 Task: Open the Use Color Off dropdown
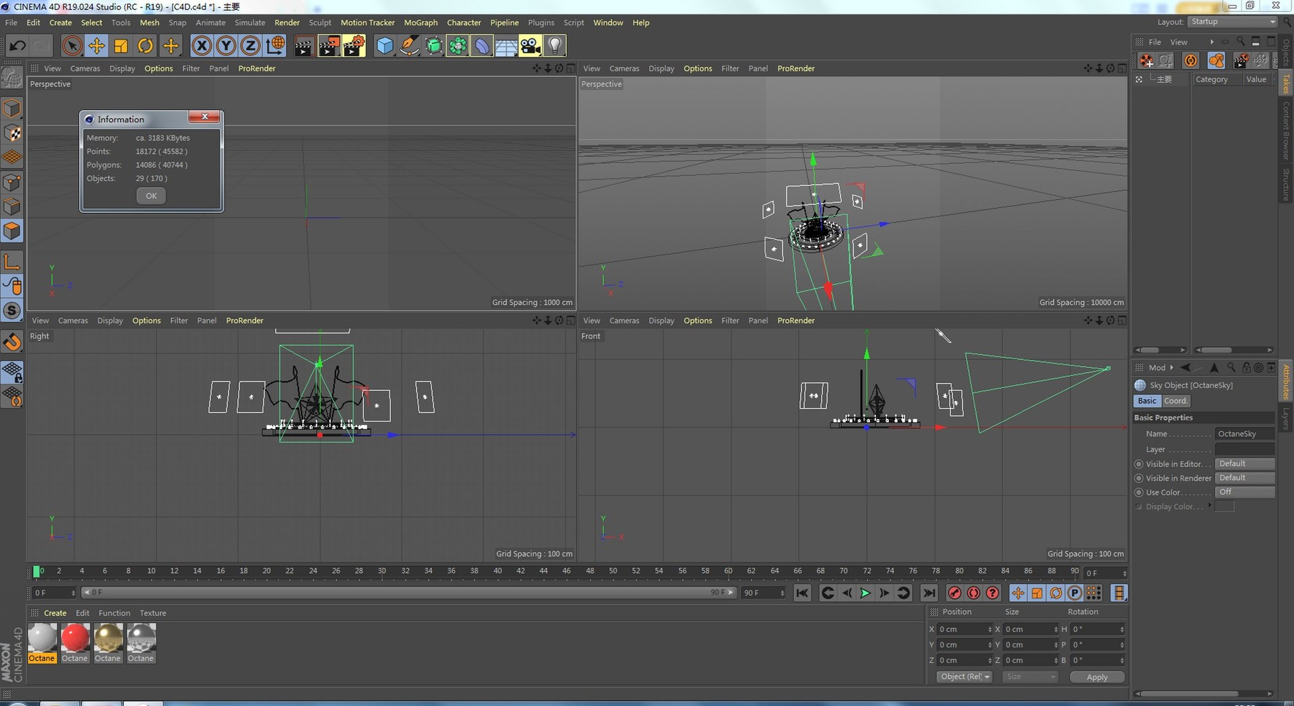1245,492
